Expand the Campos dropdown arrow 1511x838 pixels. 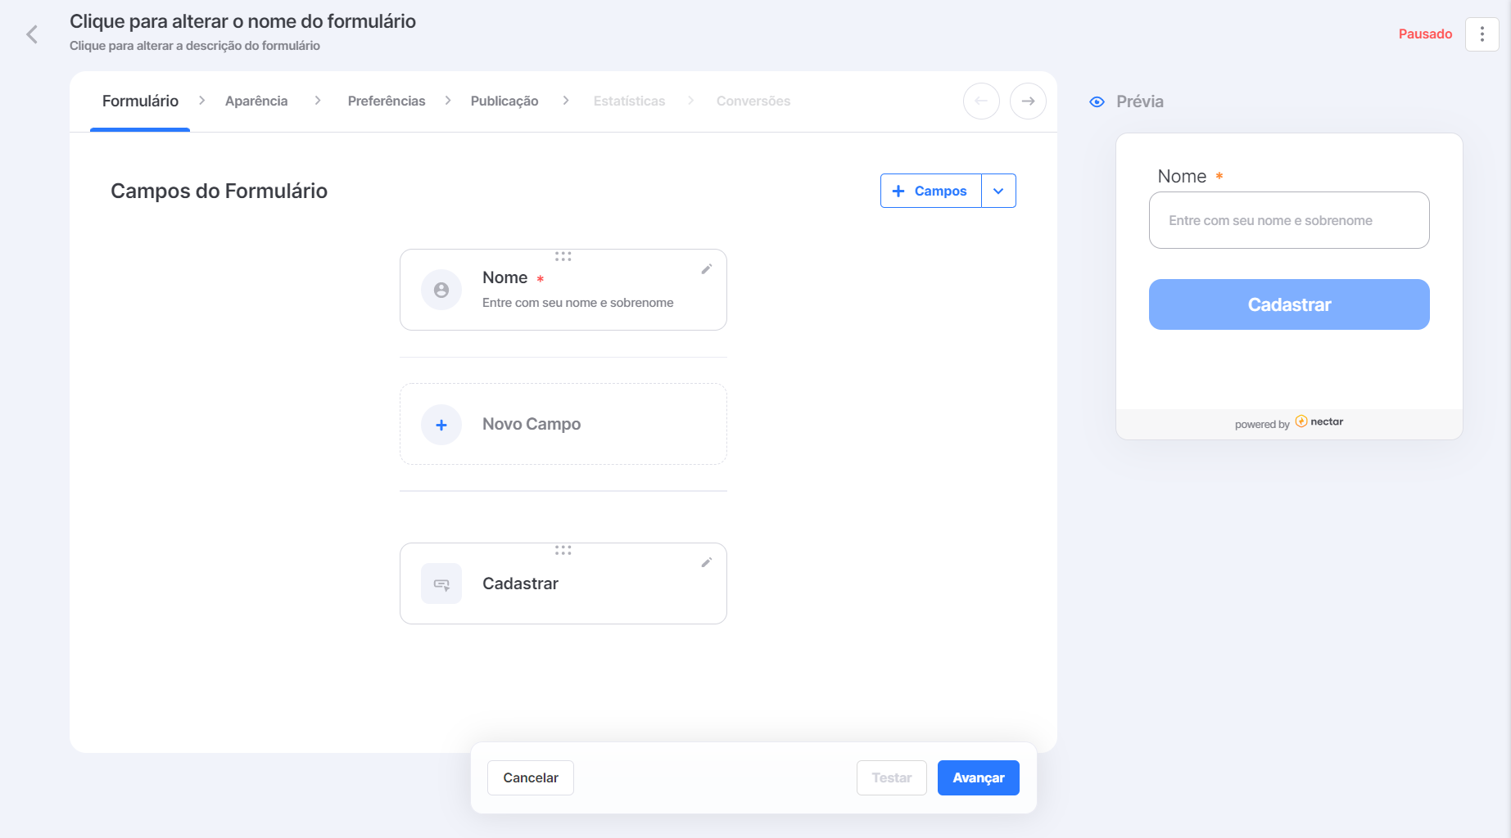[x=998, y=191]
